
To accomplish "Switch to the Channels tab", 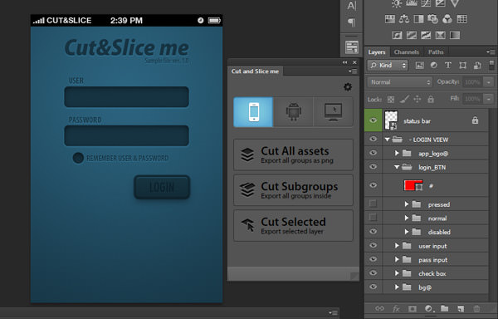I will tap(406, 52).
